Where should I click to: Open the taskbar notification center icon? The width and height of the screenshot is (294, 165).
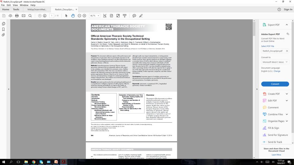(289, 162)
